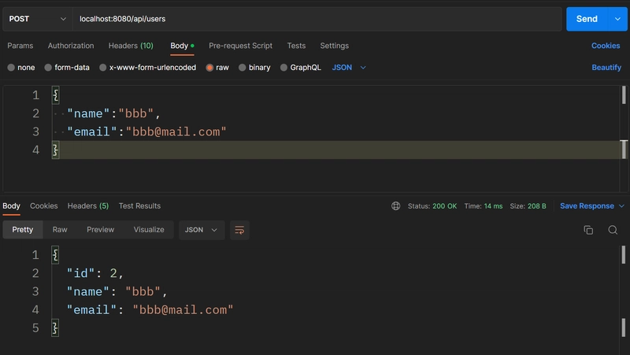
Task: Select the raw body radio button
Action: [209, 68]
